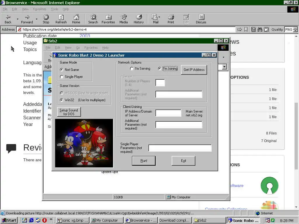The width and height of the screenshot is (299, 224).
Task: Click the 8:28 PM taskbar clock
Action: (287, 220)
